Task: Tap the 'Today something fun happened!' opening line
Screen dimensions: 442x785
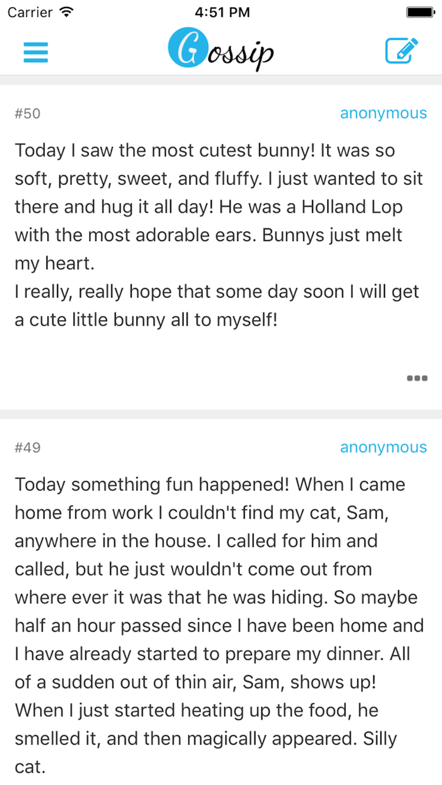Action: (x=152, y=485)
